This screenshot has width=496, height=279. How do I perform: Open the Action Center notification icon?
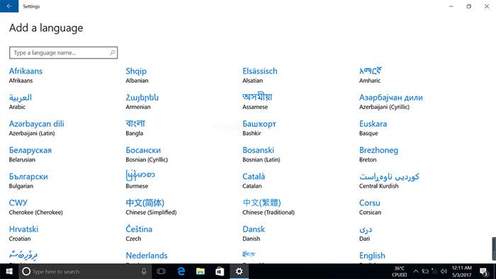tap(484, 272)
